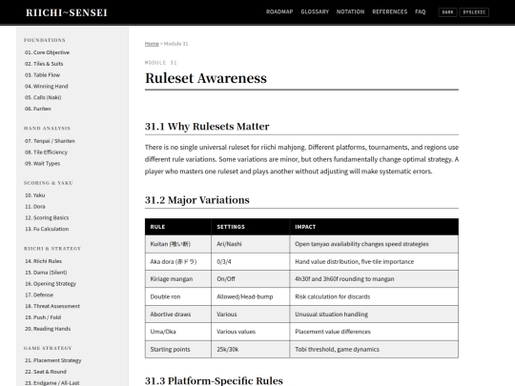This screenshot has width=515, height=386.
Task: Click the Unusual situation handling cell
Action: point(374,315)
